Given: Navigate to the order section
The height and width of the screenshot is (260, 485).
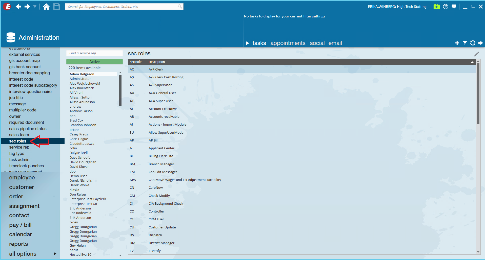Looking at the screenshot, I should click(16, 197).
